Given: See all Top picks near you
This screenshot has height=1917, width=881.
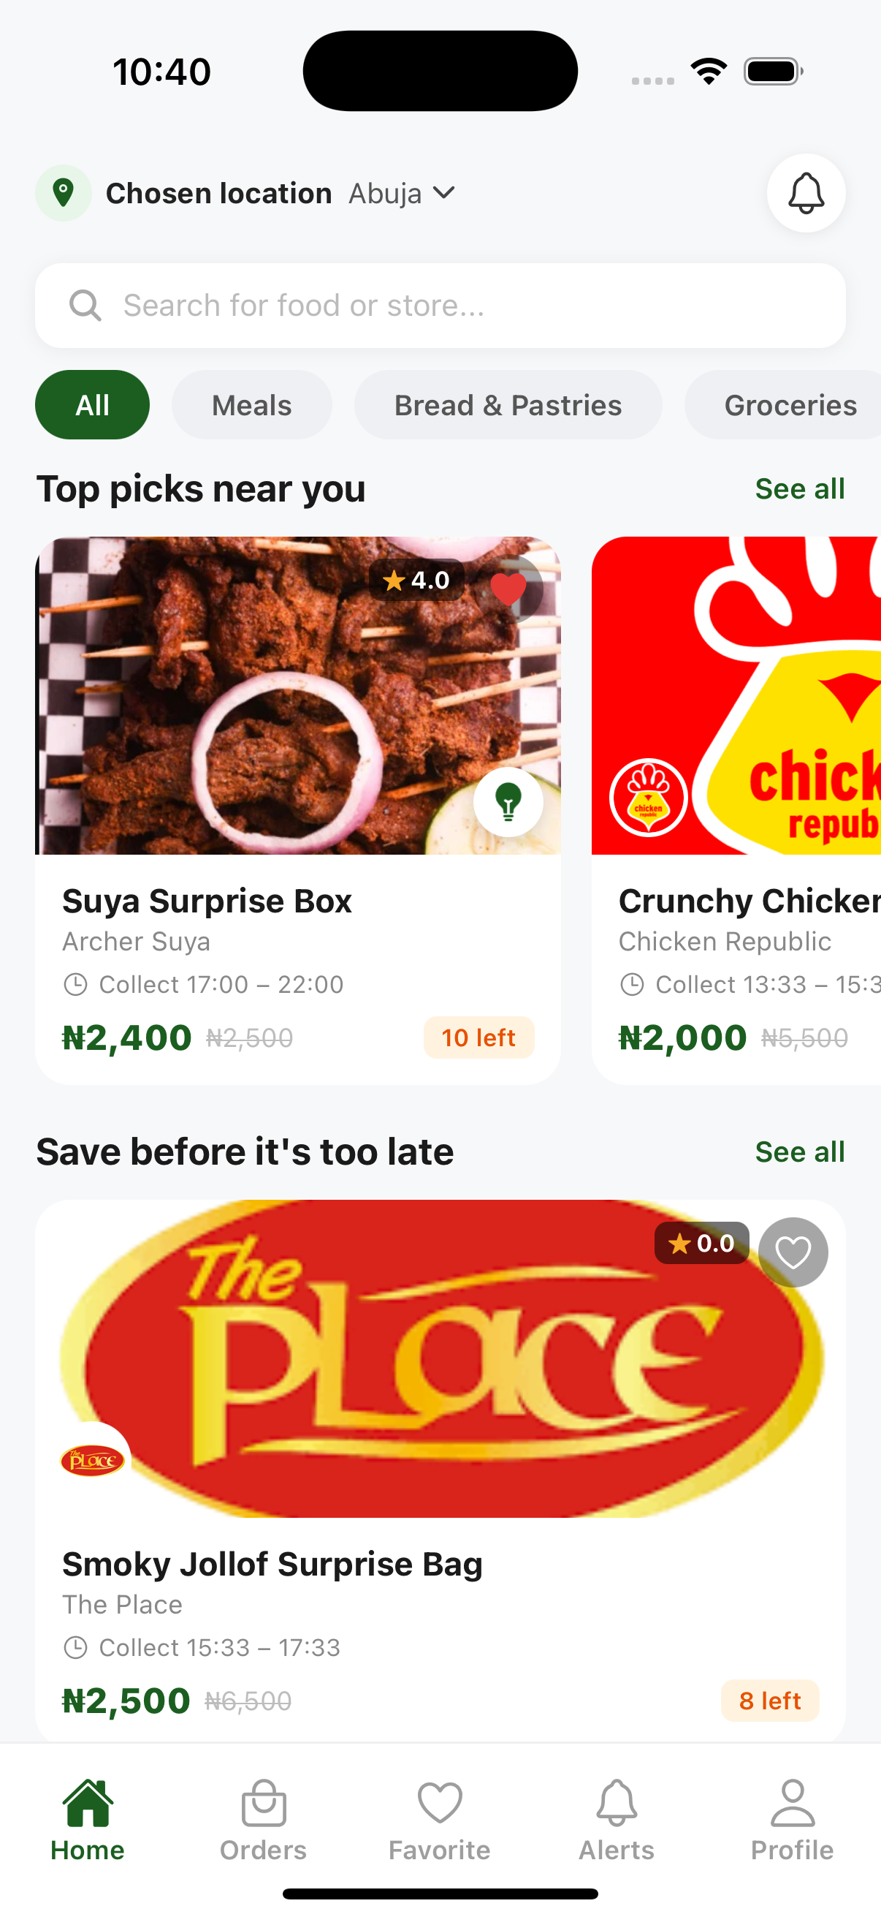Looking at the screenshot, I should click(x=799, y=489).
